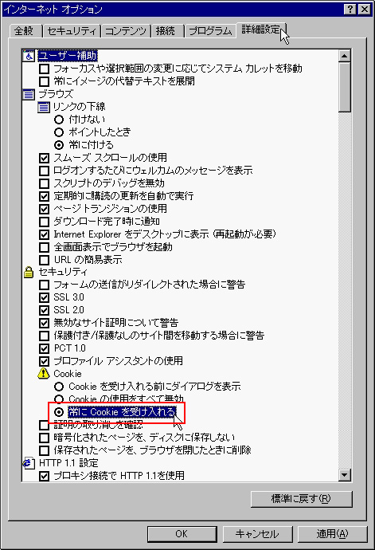Image resolution: width=375 pixels, height=550 pixels.
Task: Switch to the セキュリティ tab
Action: coord(72,31)
